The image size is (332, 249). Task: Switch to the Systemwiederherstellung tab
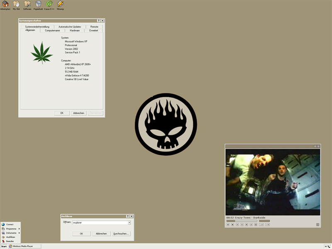[37, 27]
